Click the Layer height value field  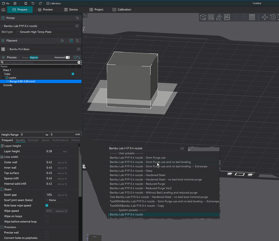click(56, 151)
